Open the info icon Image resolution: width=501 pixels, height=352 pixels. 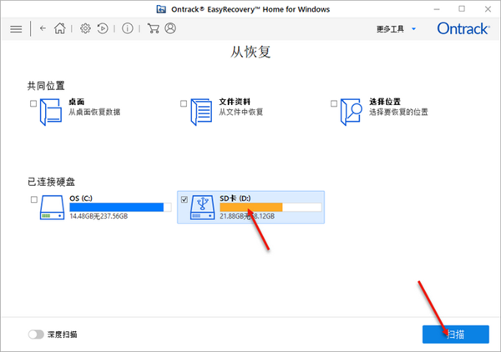(x=127, y=28)
